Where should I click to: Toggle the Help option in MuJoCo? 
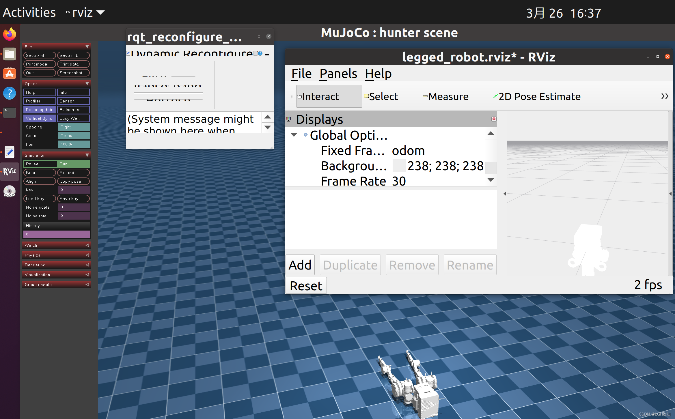(x=40, y=92)
